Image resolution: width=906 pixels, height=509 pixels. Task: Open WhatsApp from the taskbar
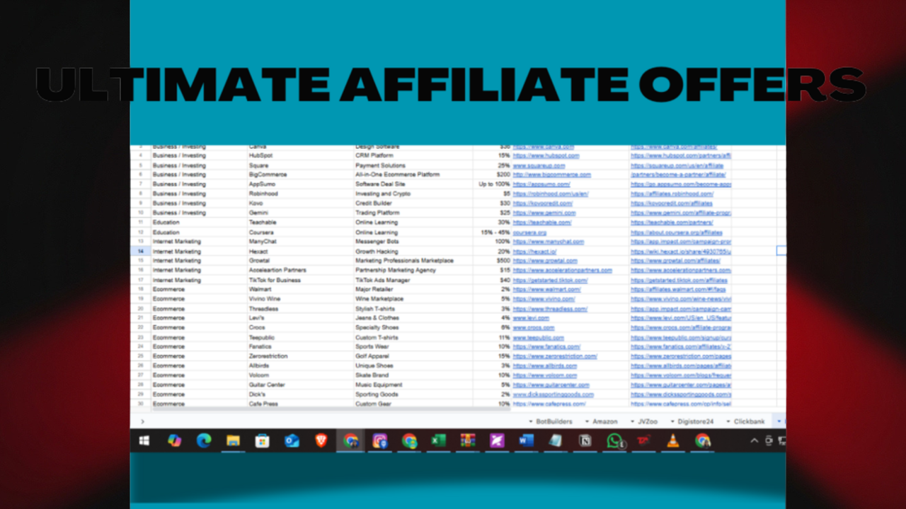[x=614, y=441]
